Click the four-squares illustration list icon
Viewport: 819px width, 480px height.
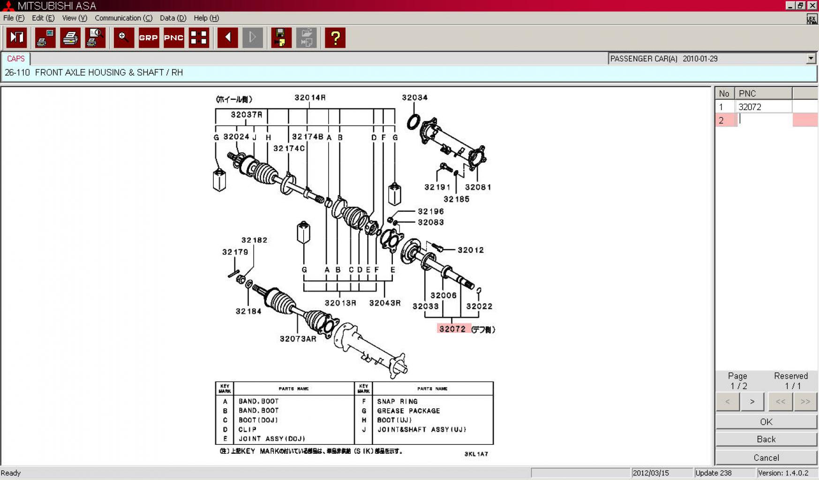coord(199,37)
